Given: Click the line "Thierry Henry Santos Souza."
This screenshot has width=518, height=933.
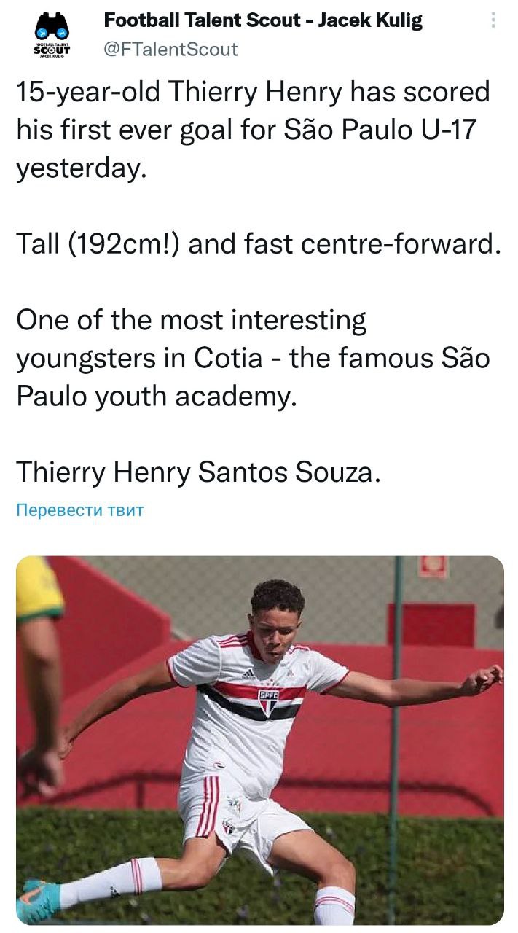Looking at the screenshot, I should click(198, 472).
